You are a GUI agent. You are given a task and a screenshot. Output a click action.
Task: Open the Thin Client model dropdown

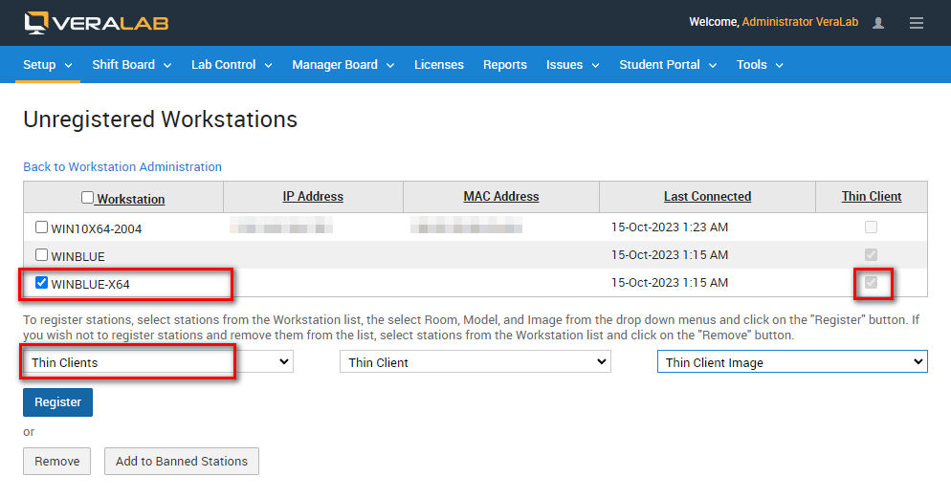coord(475,362)
